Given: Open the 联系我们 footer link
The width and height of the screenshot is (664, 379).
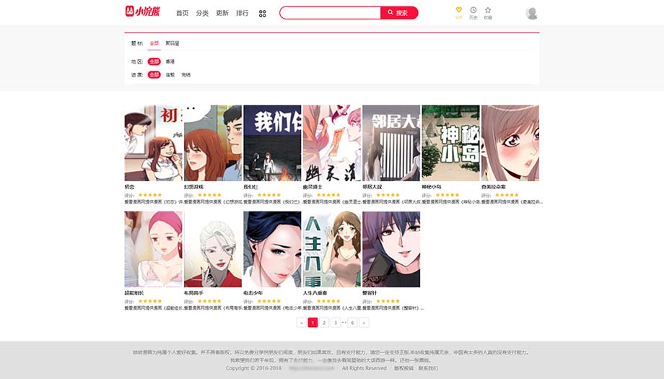Looking at the screenshot, I should click(428, 368).
